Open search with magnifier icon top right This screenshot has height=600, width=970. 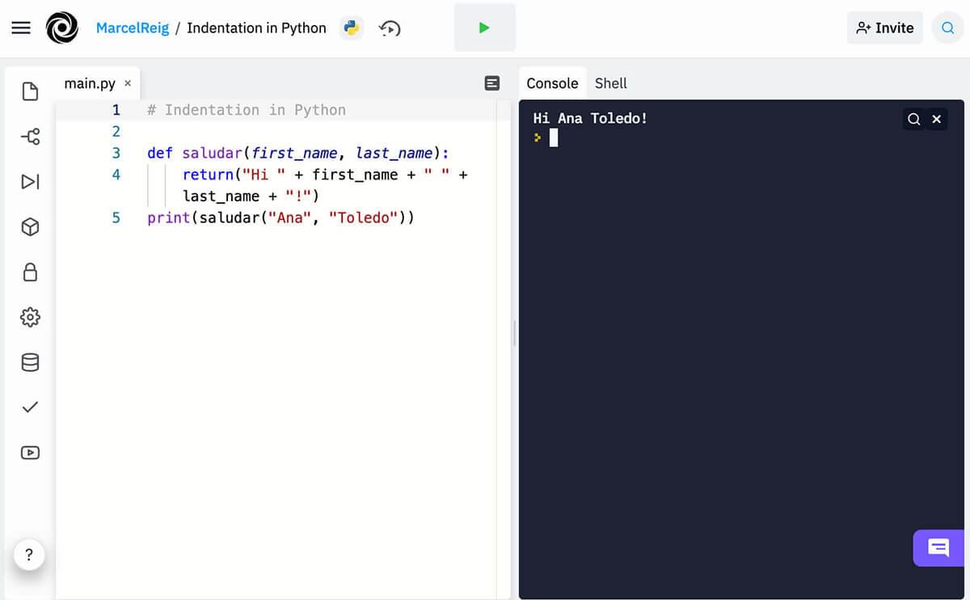click(x=947, y=27)
